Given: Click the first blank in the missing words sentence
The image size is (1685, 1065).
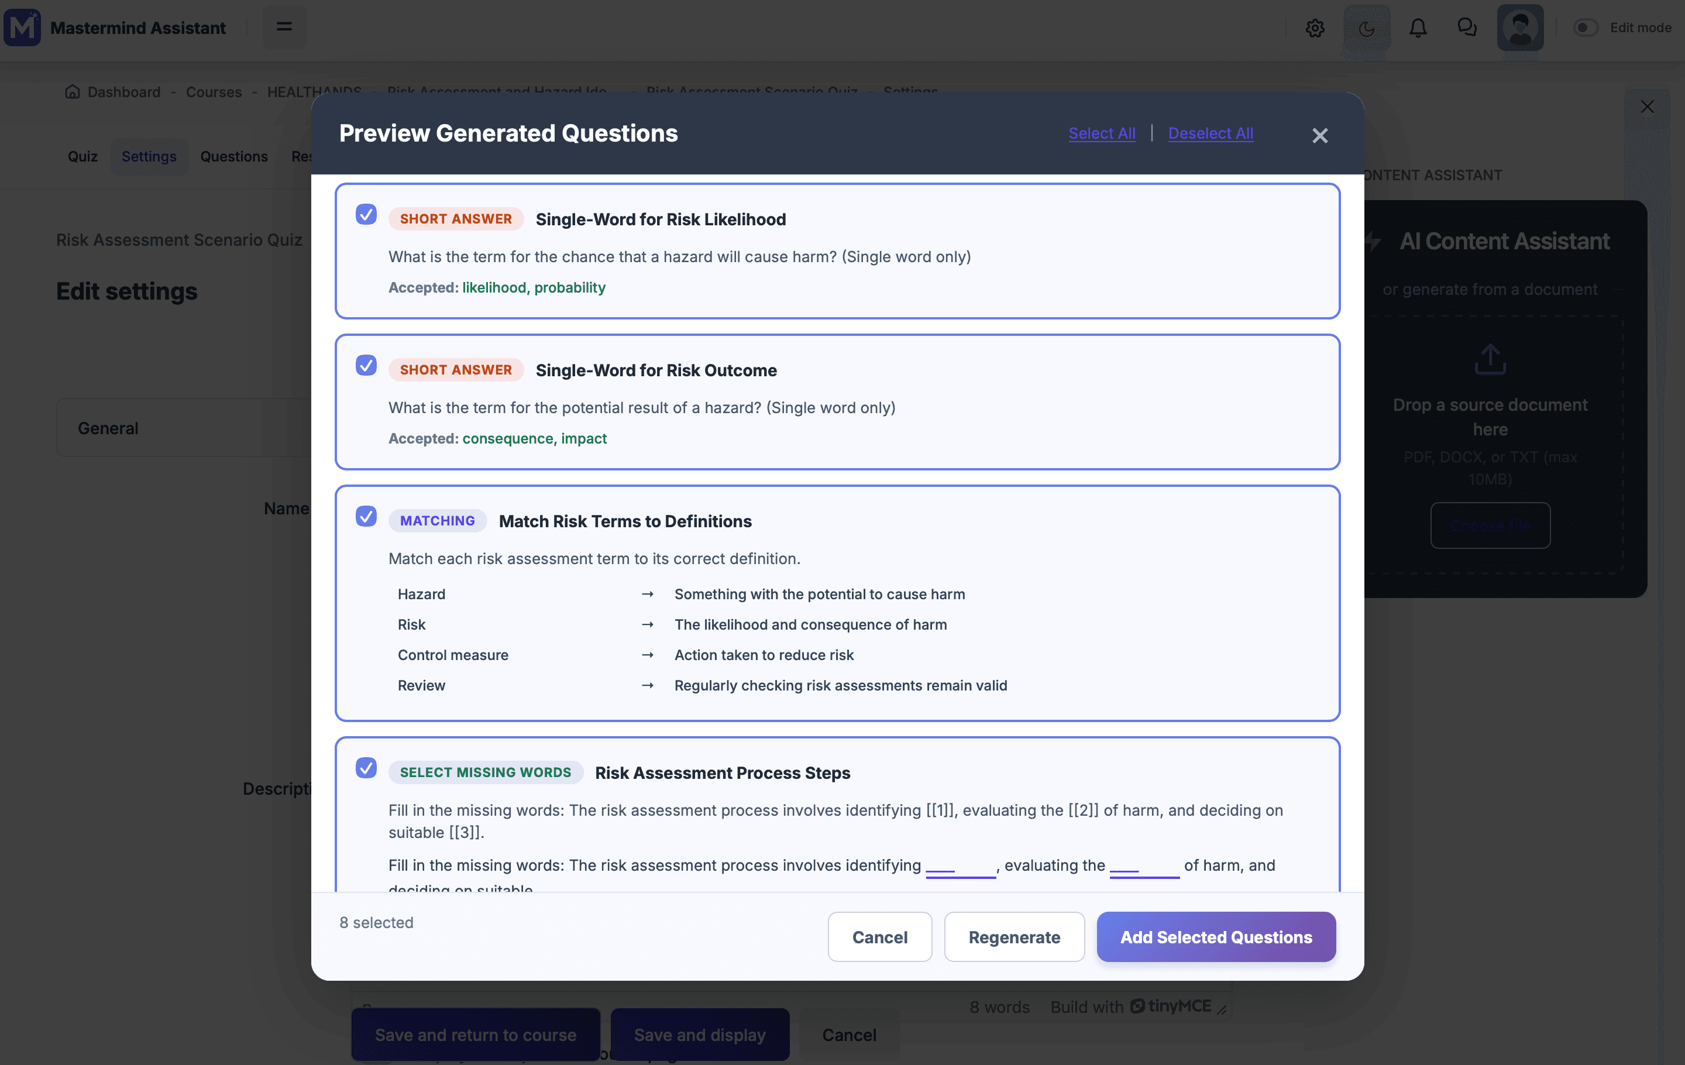Looking at the screenshot, I should click(x=960, y=867).
